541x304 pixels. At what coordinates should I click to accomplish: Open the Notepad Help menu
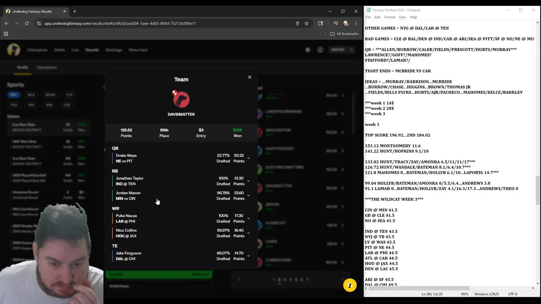point(413,17)
